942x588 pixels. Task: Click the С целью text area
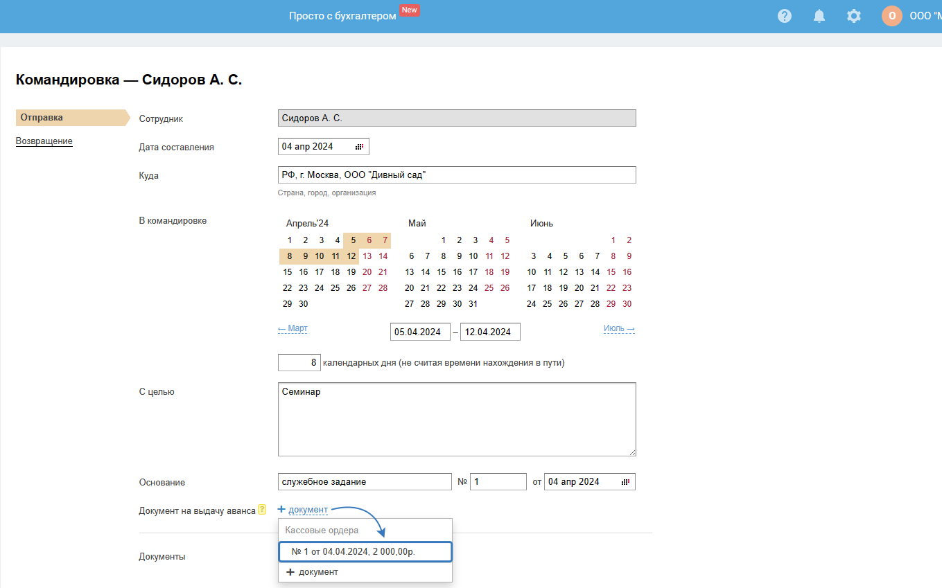pos(456,419)
